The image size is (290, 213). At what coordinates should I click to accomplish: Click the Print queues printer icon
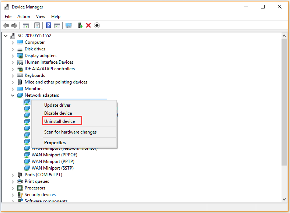[20, 181]
